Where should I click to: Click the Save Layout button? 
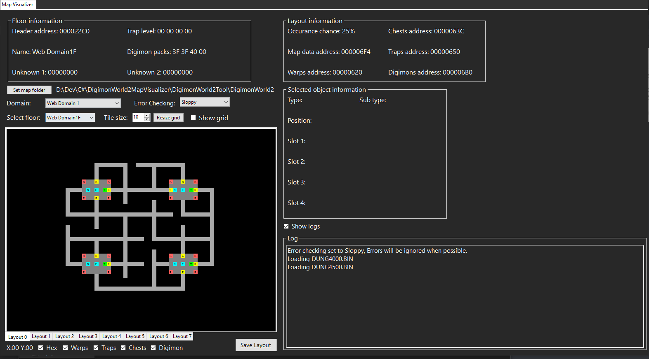pyautogui.click(x=256, y=345)
